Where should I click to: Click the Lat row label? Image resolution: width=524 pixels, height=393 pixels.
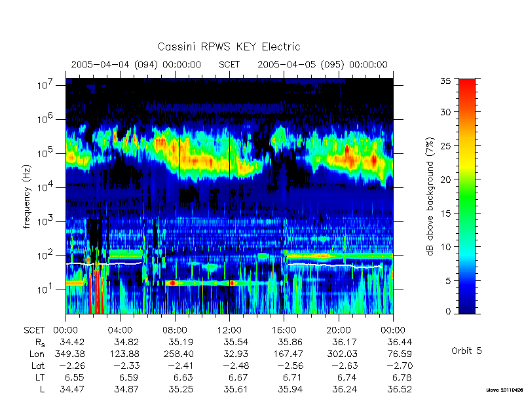pos(38,366)
